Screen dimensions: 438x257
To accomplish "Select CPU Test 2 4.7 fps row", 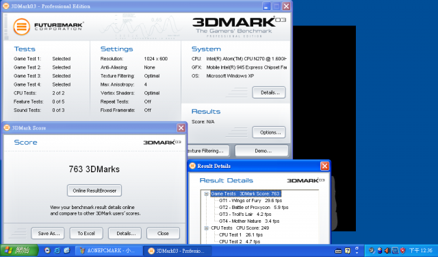I will (x=240, y=241).
